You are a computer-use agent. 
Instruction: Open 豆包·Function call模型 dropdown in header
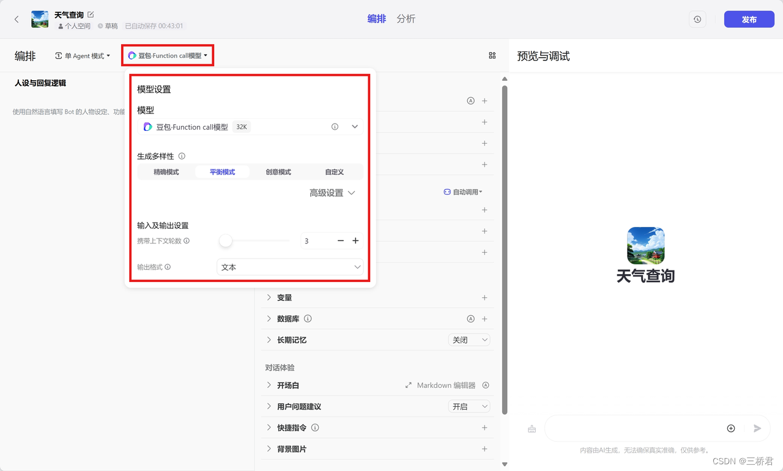168,56
